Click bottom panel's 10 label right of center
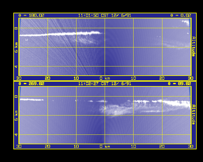This screenshot has height=162, width=203. point(133,146)
